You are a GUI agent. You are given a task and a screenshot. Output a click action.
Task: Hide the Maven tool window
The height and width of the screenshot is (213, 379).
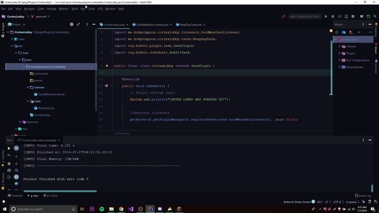(x=370, y=24)
